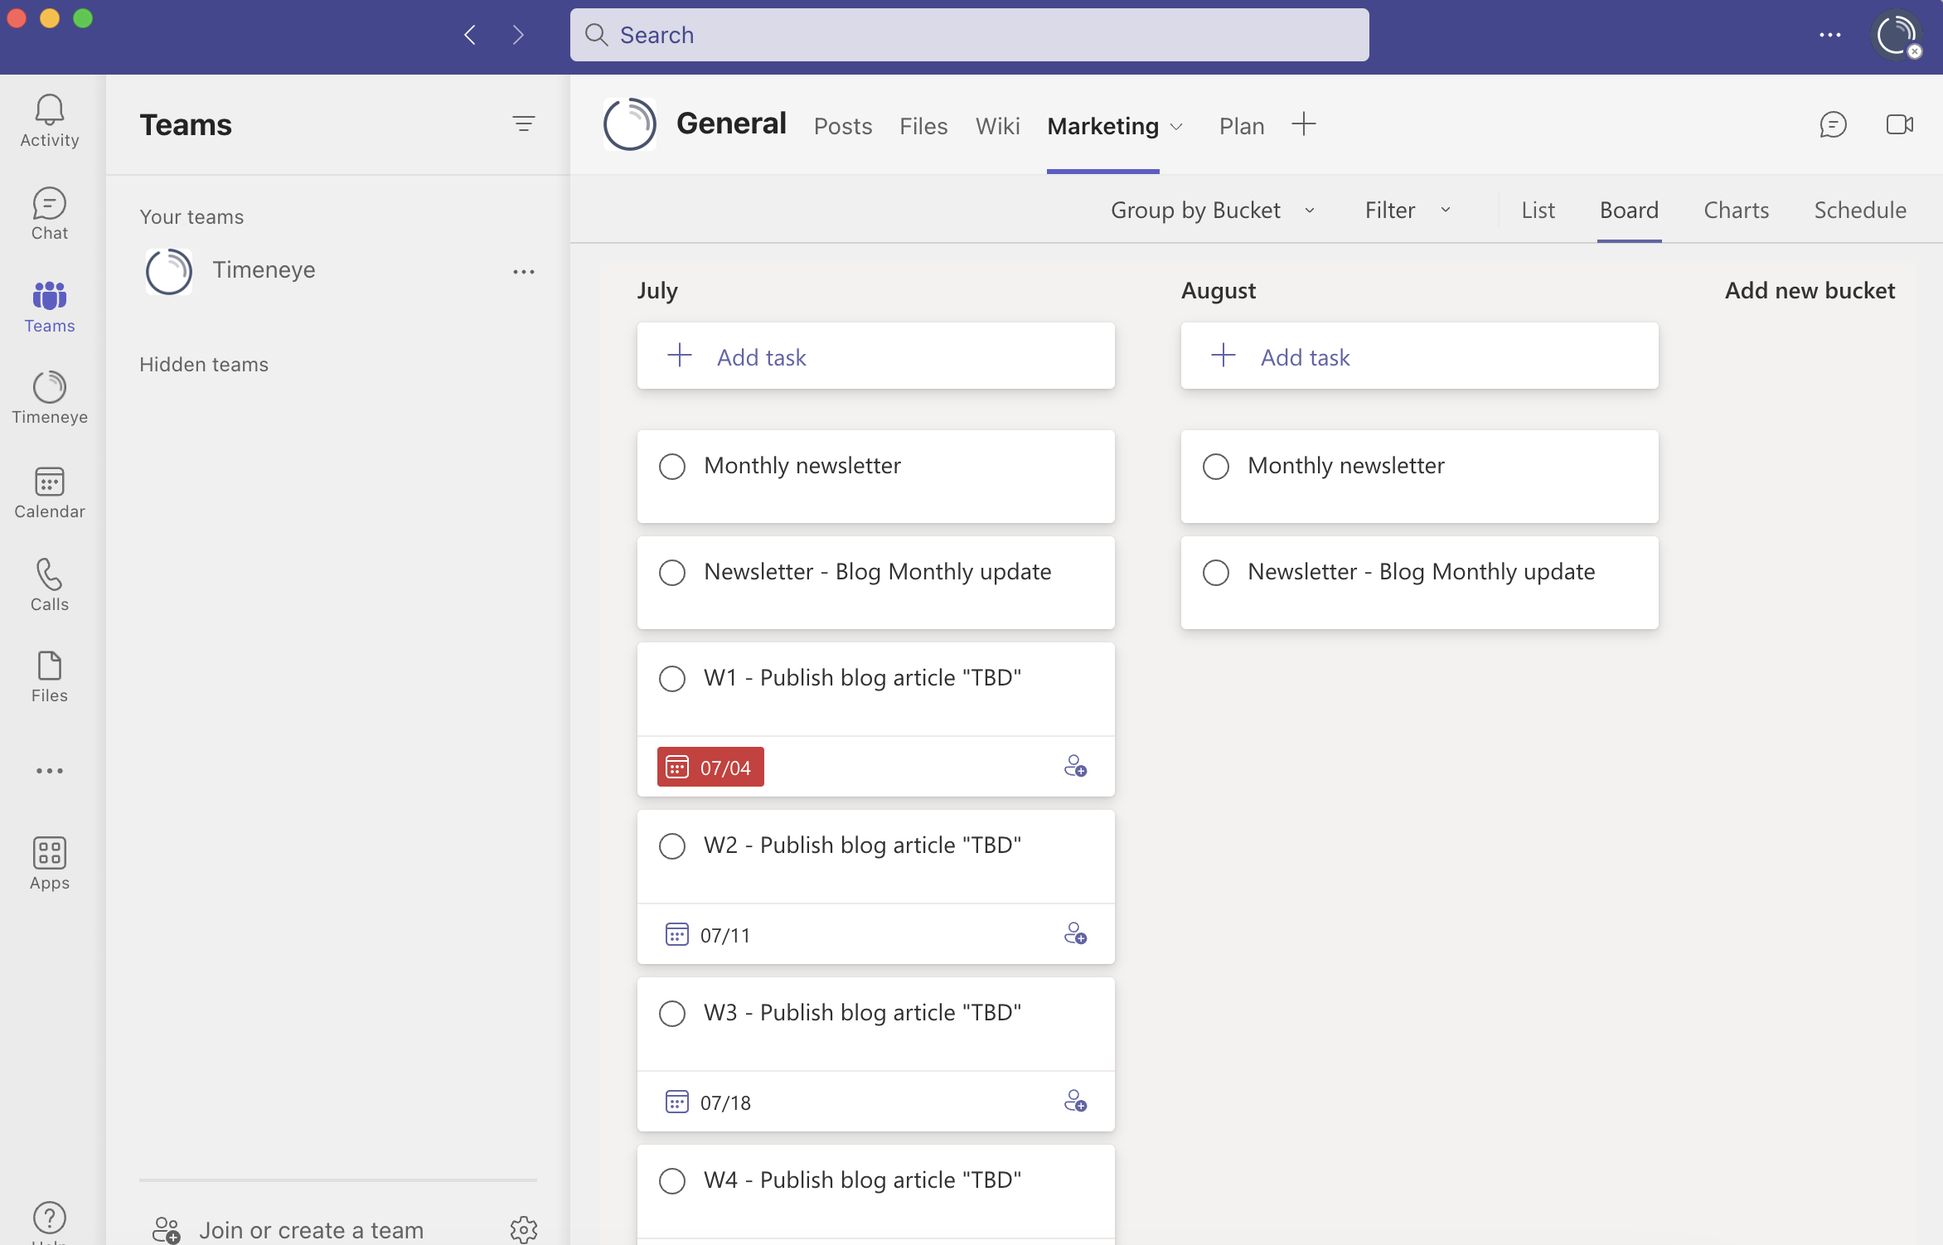This screenshot has width=1943, height=1245.
Task: Open Settings and more menu in title bar
Action: (x=1830, y=35)
